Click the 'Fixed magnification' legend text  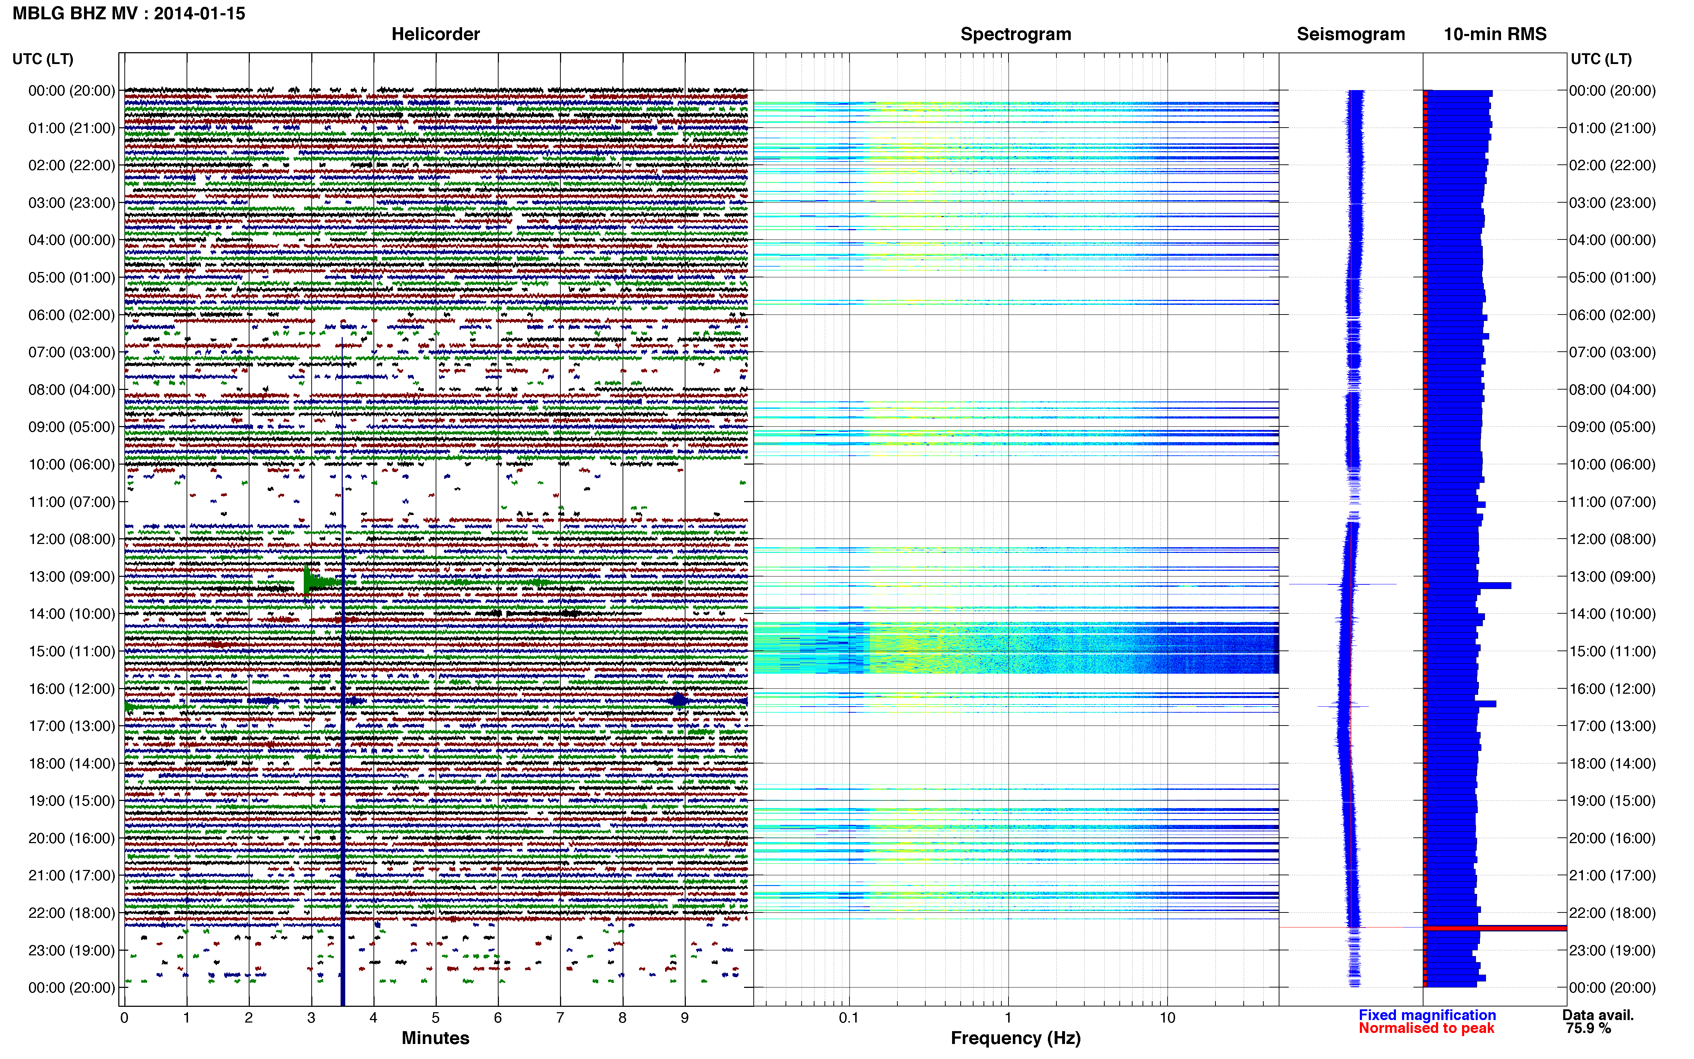tap(1427, 1015)
